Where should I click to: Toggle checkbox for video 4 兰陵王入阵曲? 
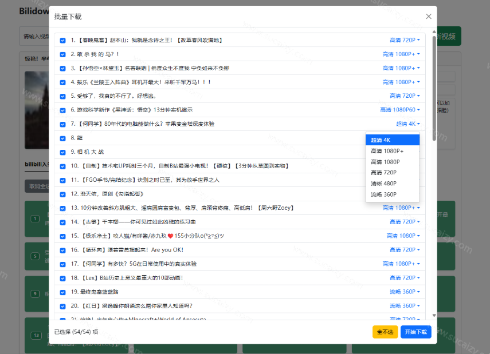point(63,83)
